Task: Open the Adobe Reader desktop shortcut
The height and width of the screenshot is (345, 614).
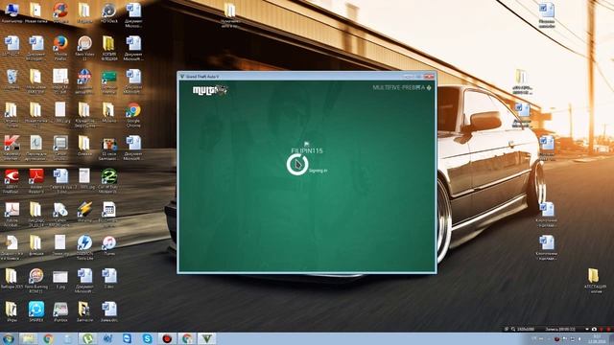Action: (x=36, y=181)
